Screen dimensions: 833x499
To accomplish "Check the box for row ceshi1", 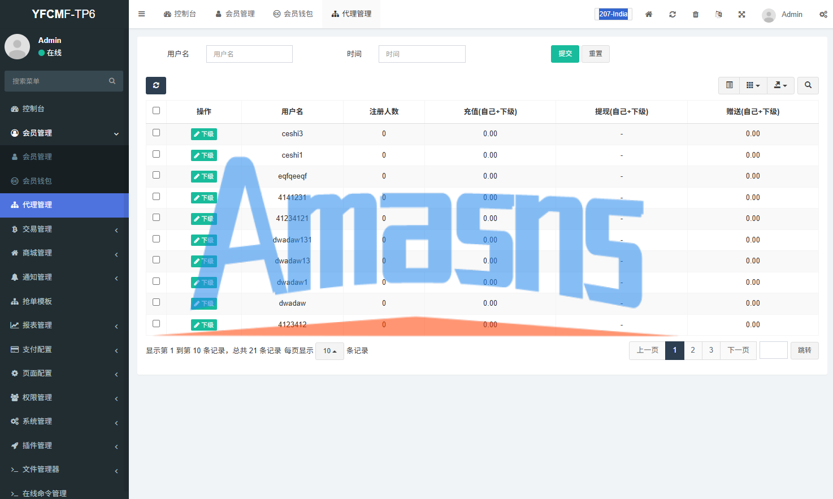I will tap(157, 154).
